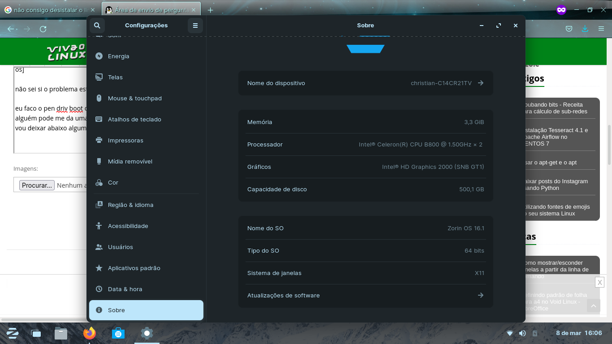Open Atualizações de software arrow

[480, 295]
